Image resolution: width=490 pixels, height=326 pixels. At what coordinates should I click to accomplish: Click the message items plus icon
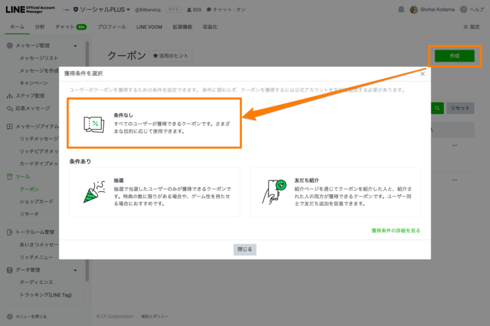click(x=10, y=127)
